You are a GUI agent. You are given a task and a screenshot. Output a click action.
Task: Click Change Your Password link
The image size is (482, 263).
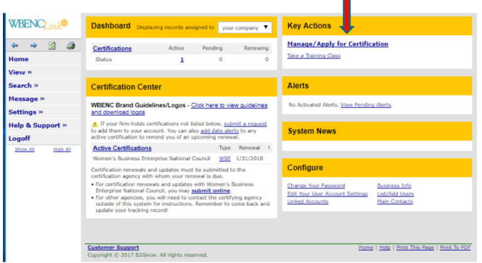click(316, 186)
